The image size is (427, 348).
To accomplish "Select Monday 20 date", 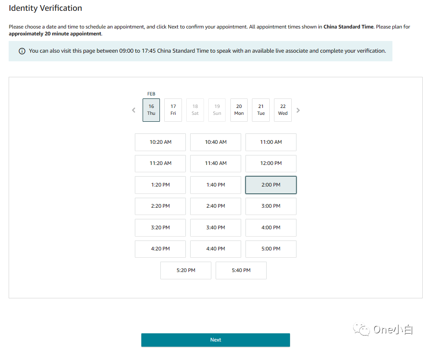I will [x=239, y=110].
